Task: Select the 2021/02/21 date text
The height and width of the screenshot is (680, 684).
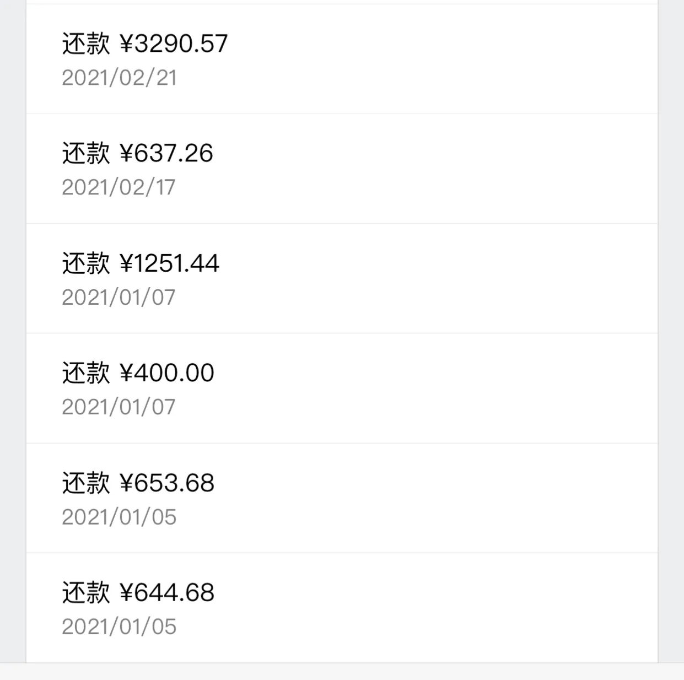Action: pos(119,78)
